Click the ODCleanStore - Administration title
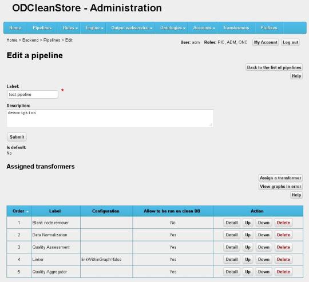The width and height of the screenshot is (309, 282). pos(87,8)
